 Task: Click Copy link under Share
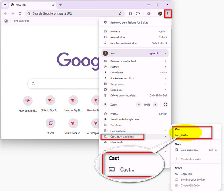[196, 174]
